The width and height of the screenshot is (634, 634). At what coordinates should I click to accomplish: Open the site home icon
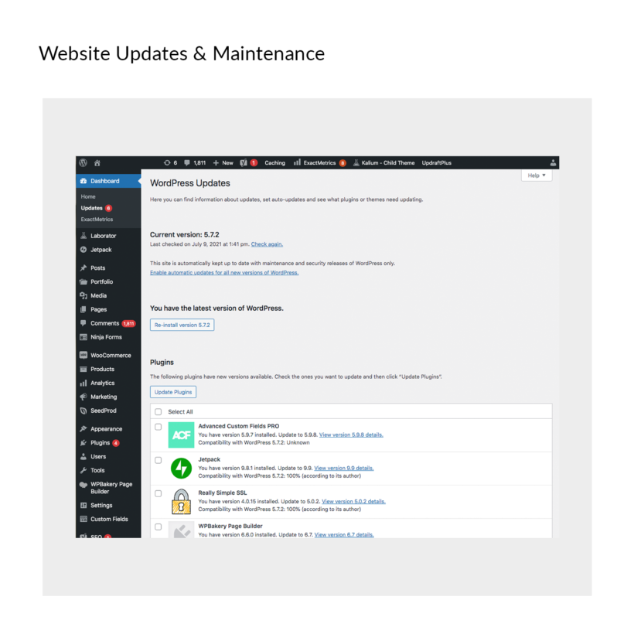click(x=97, y=162)
